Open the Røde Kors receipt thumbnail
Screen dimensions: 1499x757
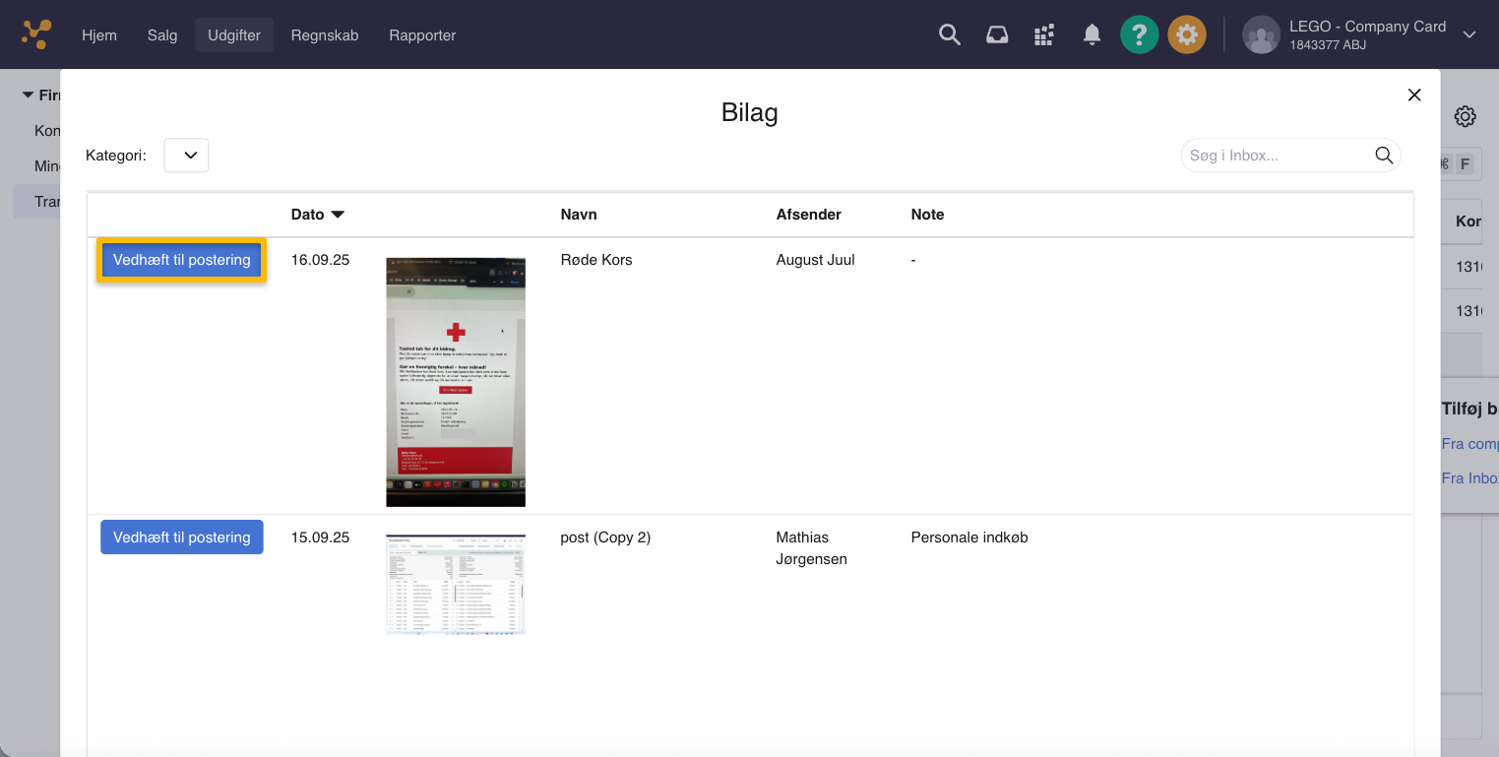[x=455, y=382]
